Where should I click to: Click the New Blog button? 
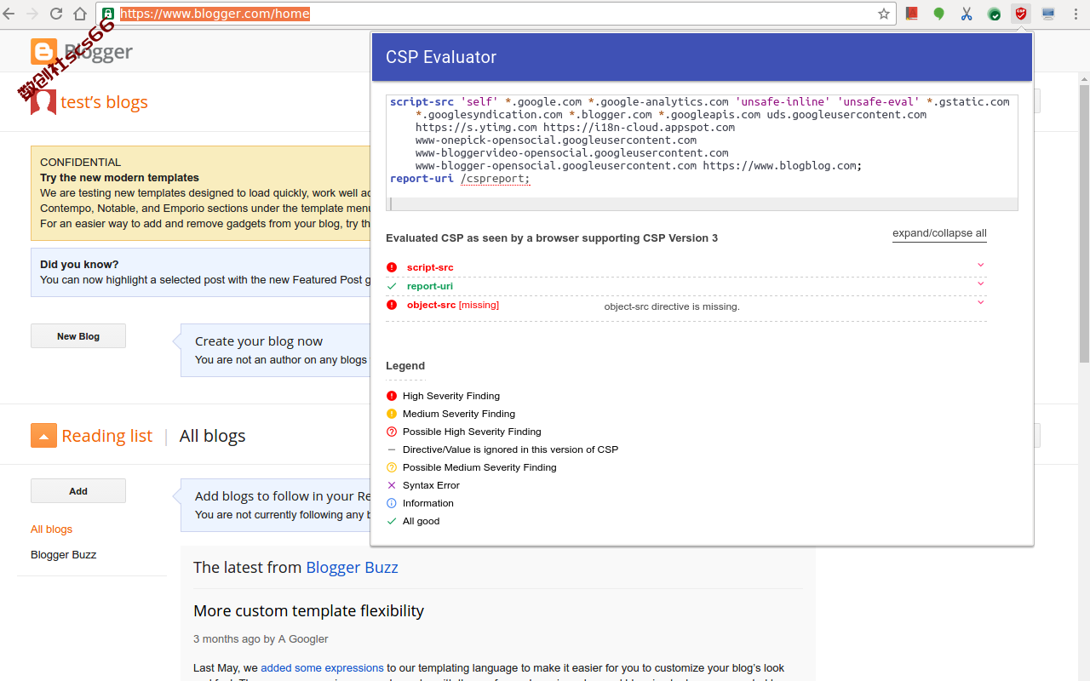click(78, 336)
